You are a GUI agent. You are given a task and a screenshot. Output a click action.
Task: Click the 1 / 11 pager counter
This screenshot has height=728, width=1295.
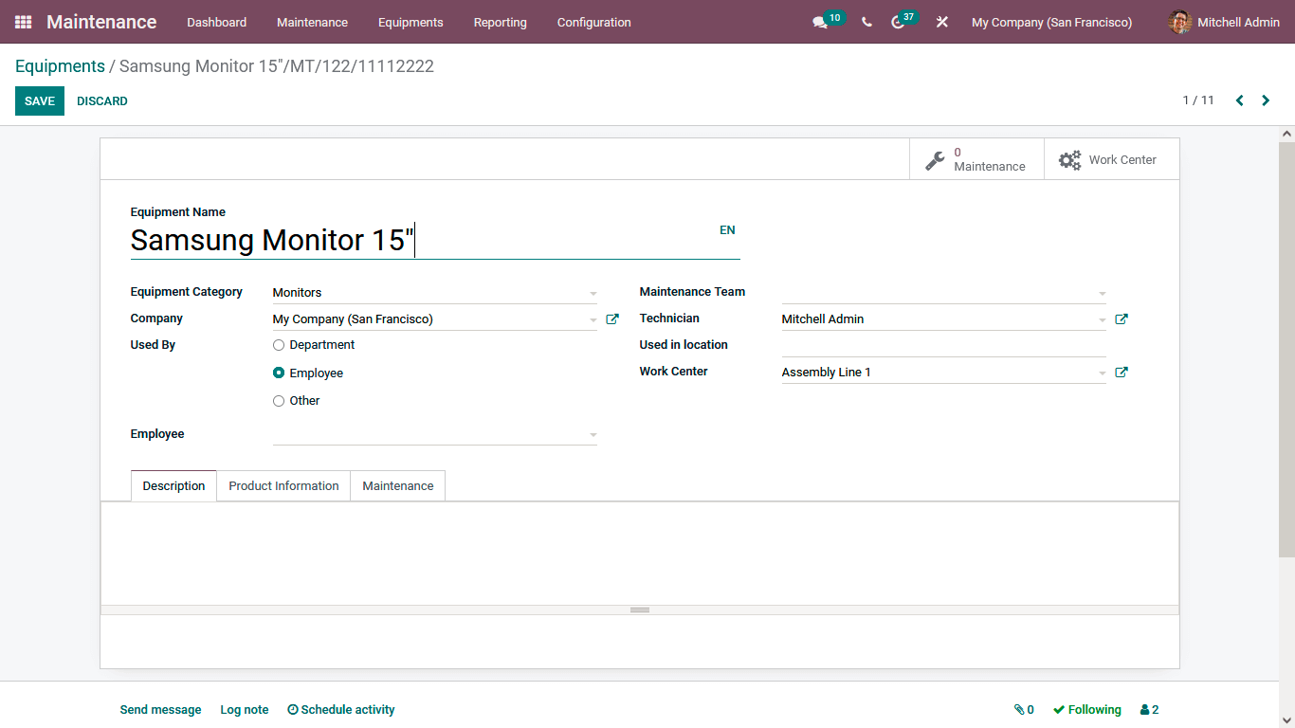pos(1198,100)
